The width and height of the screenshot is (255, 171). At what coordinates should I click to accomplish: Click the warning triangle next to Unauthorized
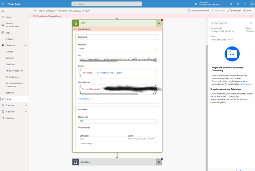click(x=75, y=29)
